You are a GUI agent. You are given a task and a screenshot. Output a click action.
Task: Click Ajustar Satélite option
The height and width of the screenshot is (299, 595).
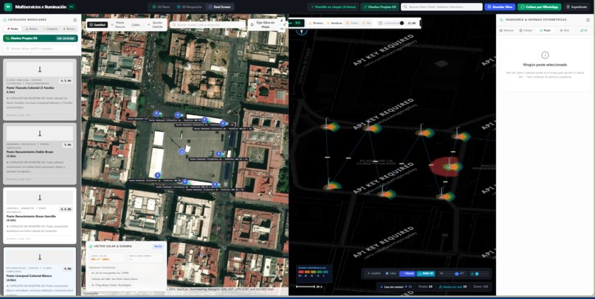tap(156, 24)
